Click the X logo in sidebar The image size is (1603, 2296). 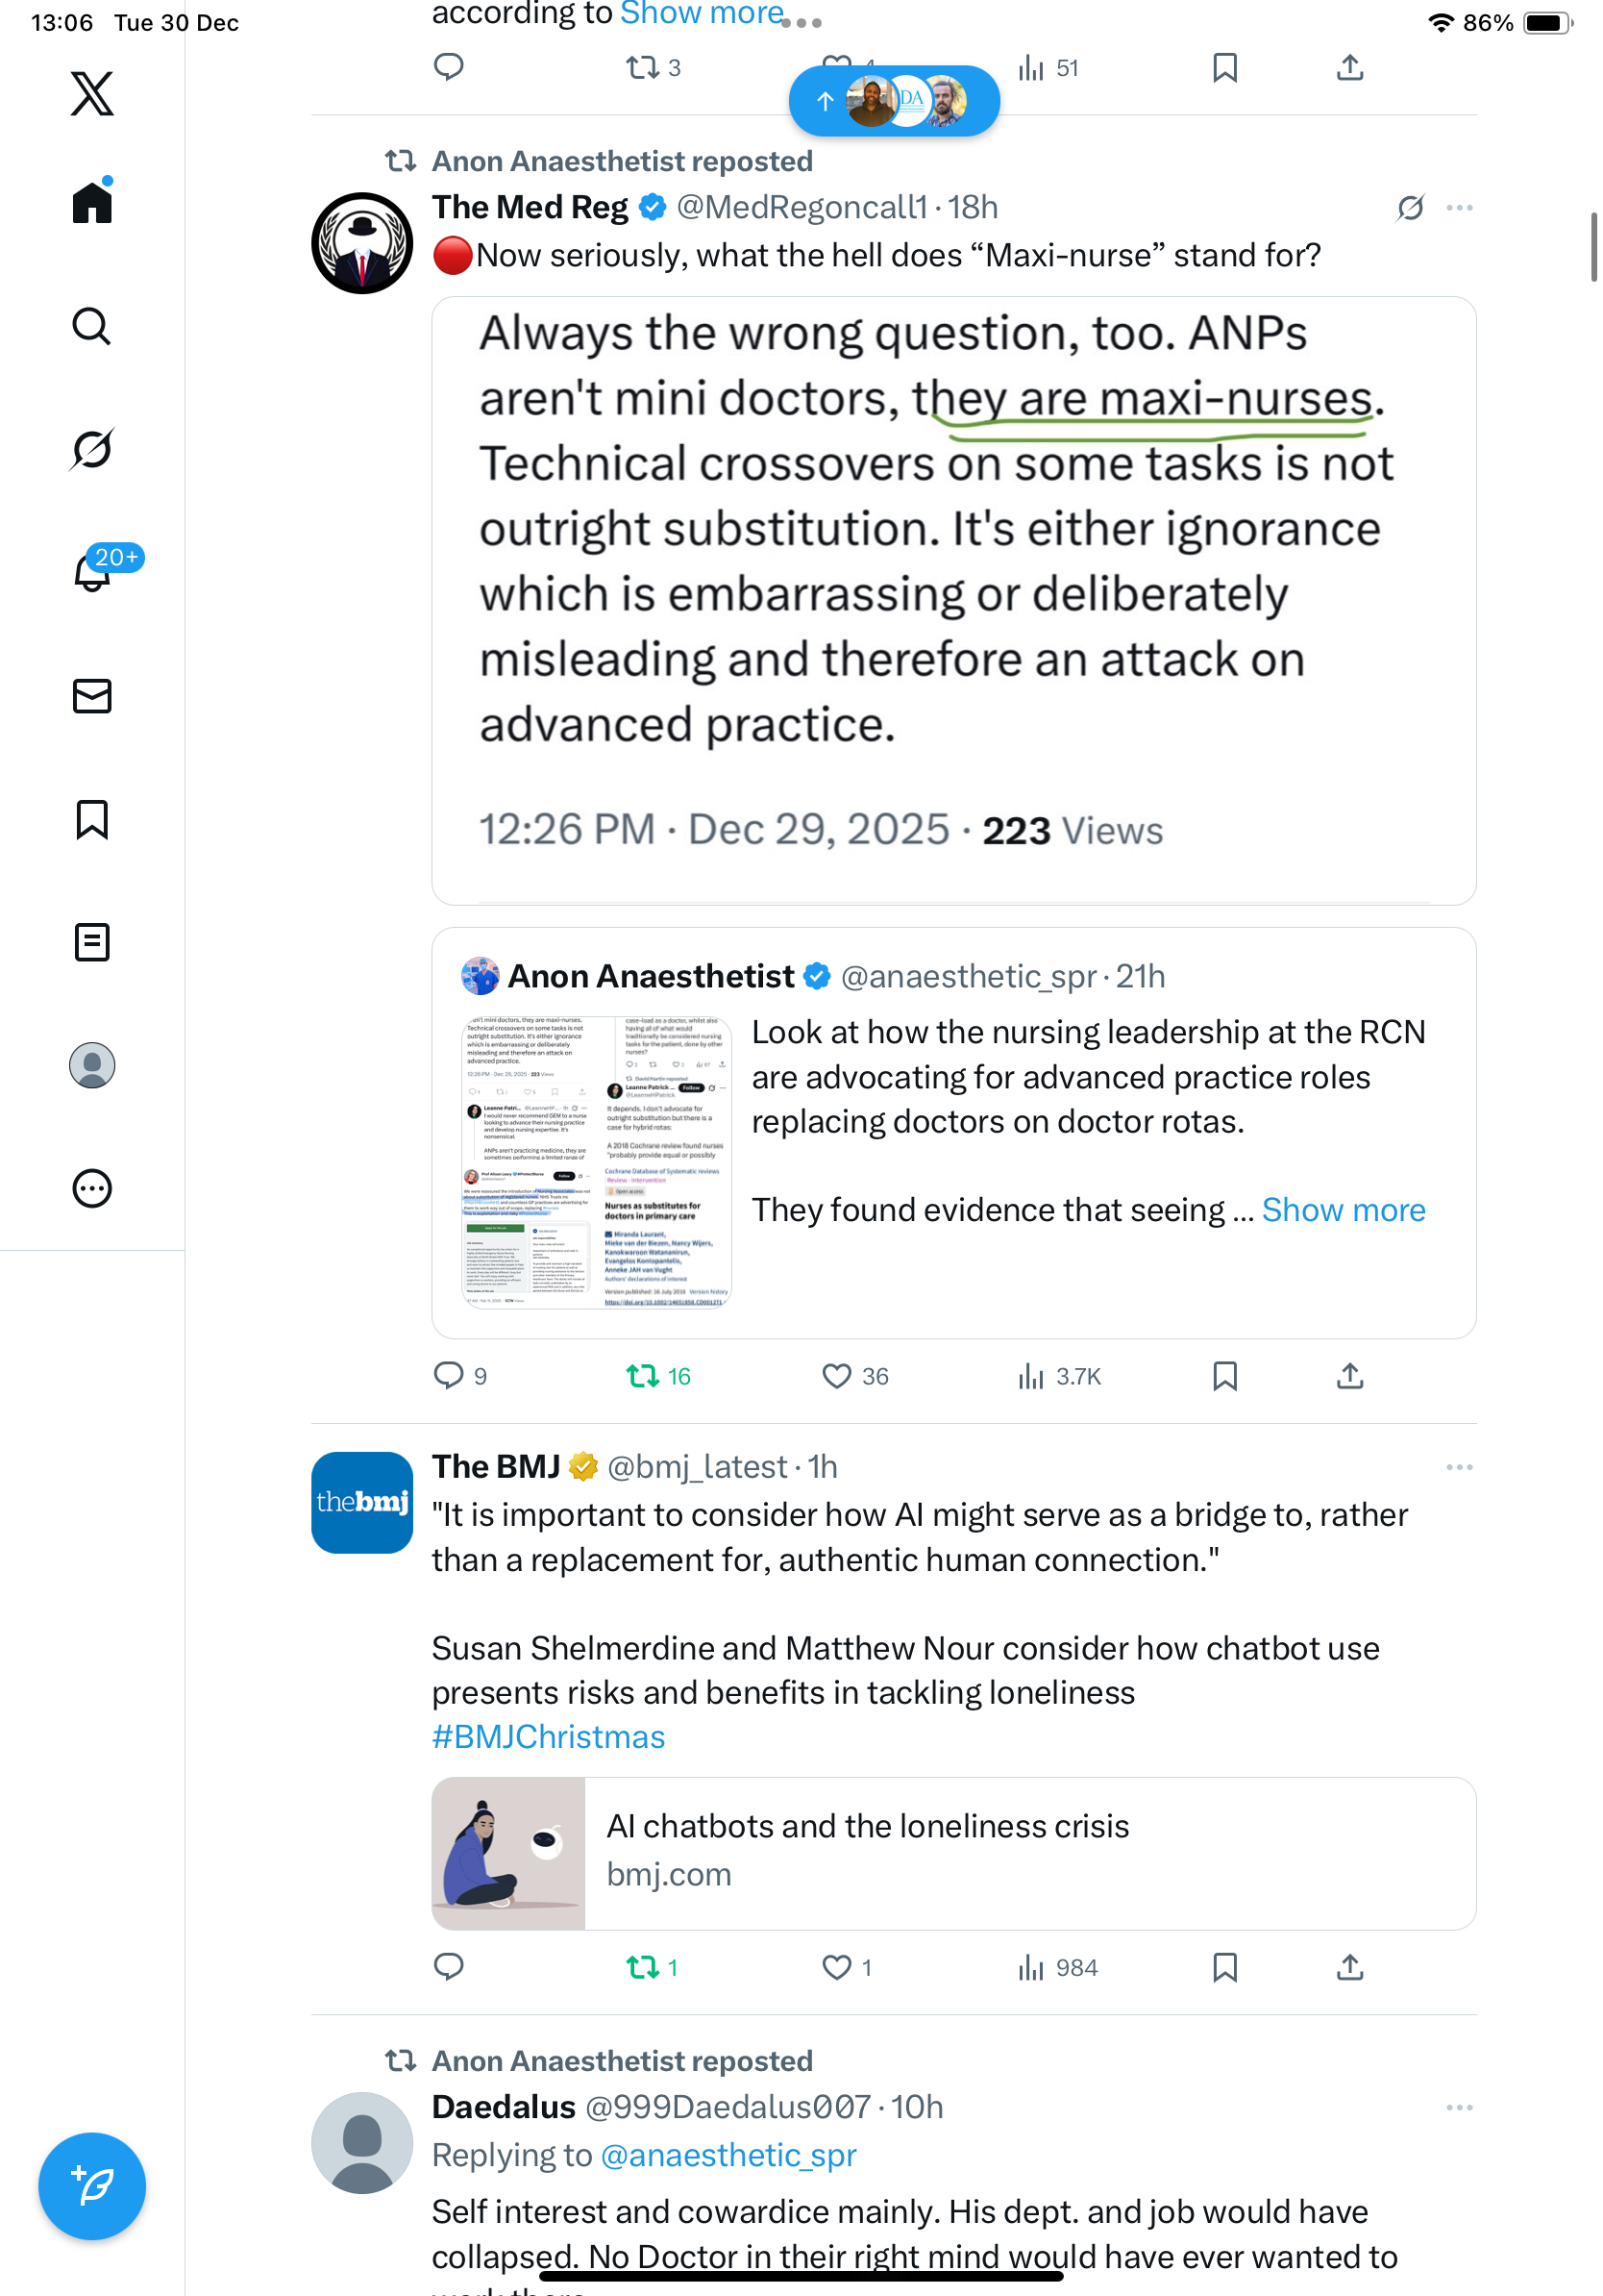[x=92, y=94]
